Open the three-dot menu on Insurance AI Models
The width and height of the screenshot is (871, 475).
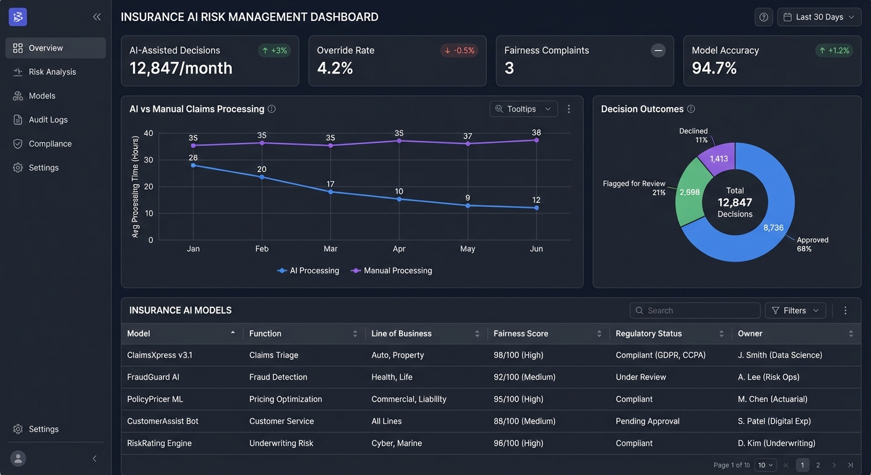[845, 310]
